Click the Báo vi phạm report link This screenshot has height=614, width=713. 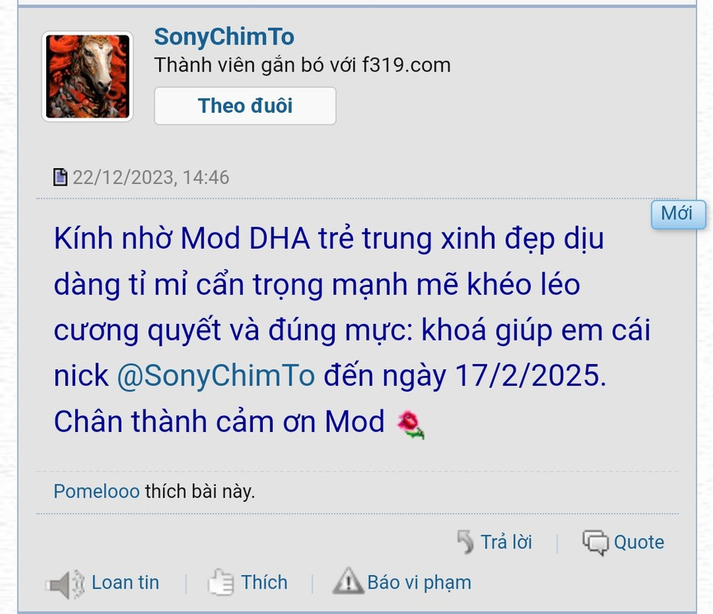coord(420,583)
